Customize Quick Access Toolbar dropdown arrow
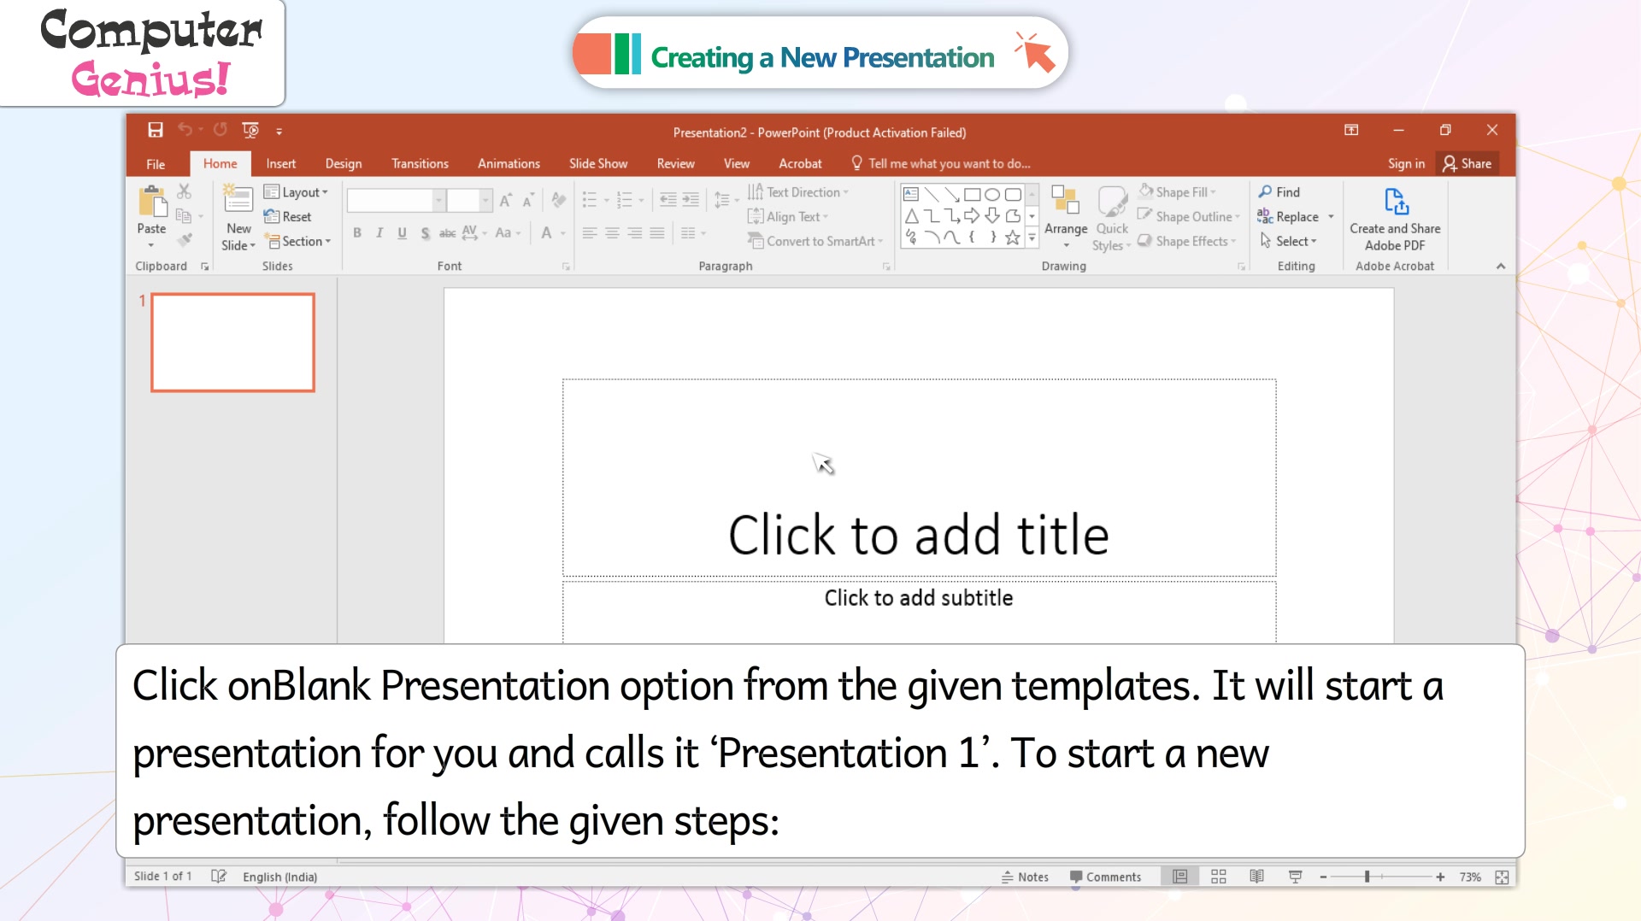The width and height of the screenshot is (1641, 921). tap(279, 131)
